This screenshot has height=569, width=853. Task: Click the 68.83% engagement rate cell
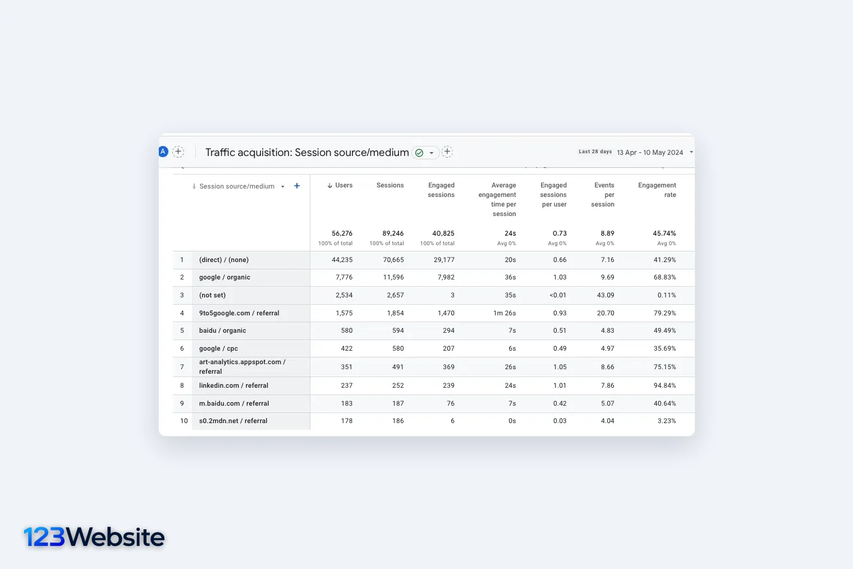tap(665, 277)
